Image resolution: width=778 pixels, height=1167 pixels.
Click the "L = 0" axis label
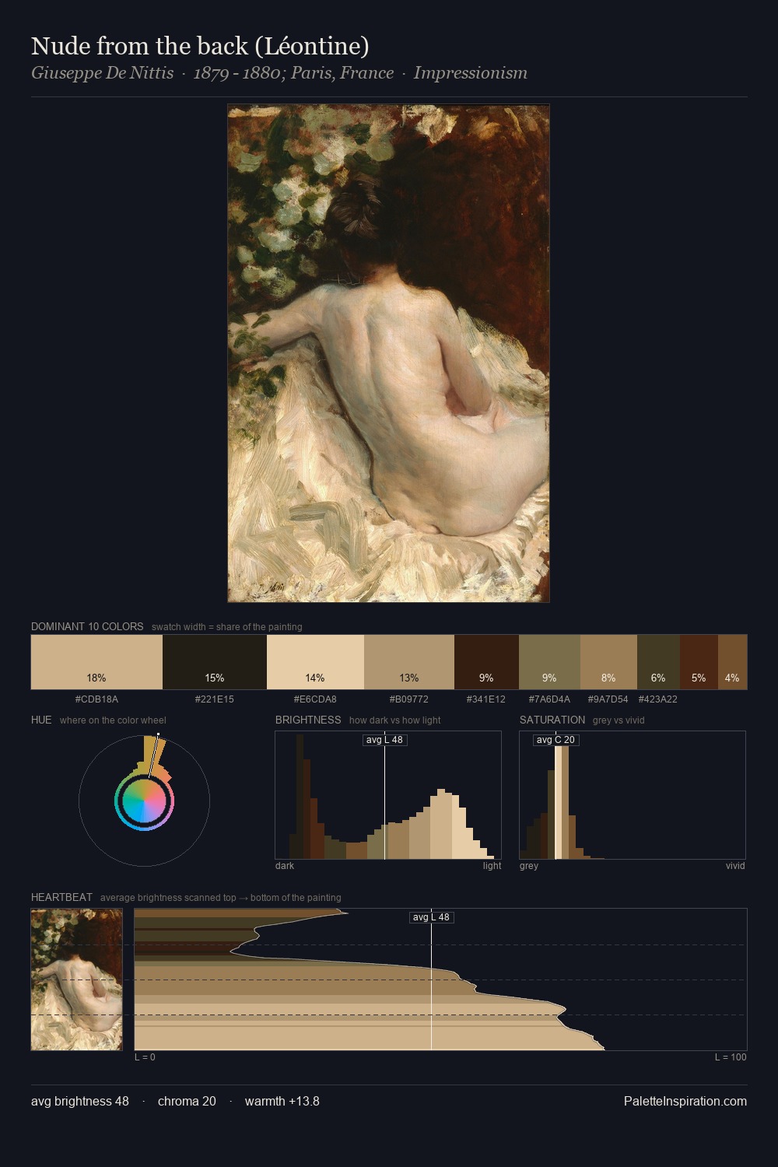click(x=145, y=1057)
